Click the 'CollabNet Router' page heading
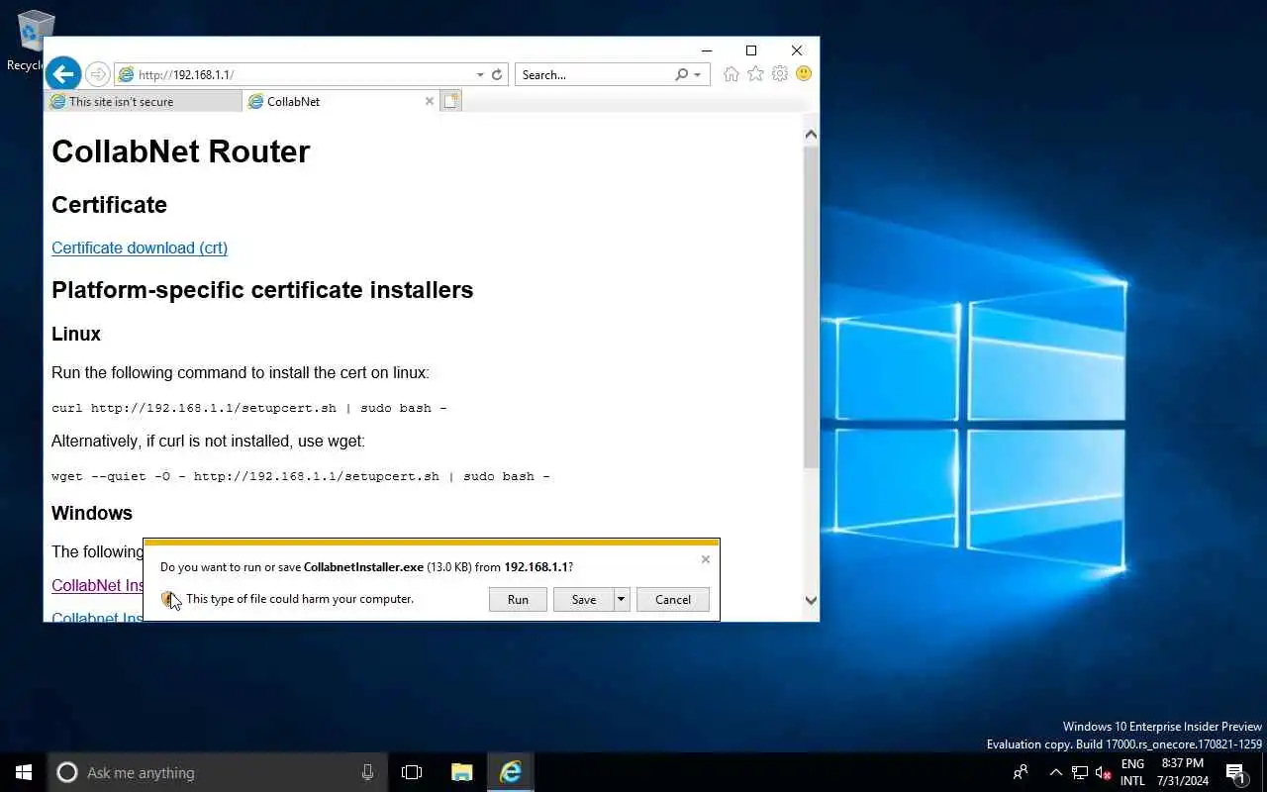The width and height of the screenshot is (1267, 792). coord(181,151)
